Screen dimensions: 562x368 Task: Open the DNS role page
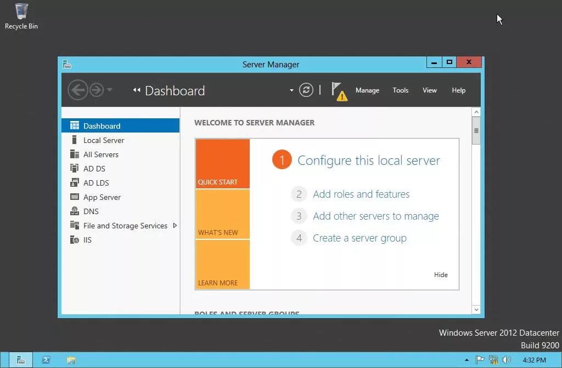(x=91, y=211)
